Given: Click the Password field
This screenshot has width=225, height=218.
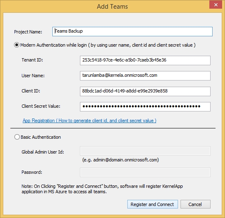Looking at the screenshot, I should pyautogui.click(x=145, y=172).
